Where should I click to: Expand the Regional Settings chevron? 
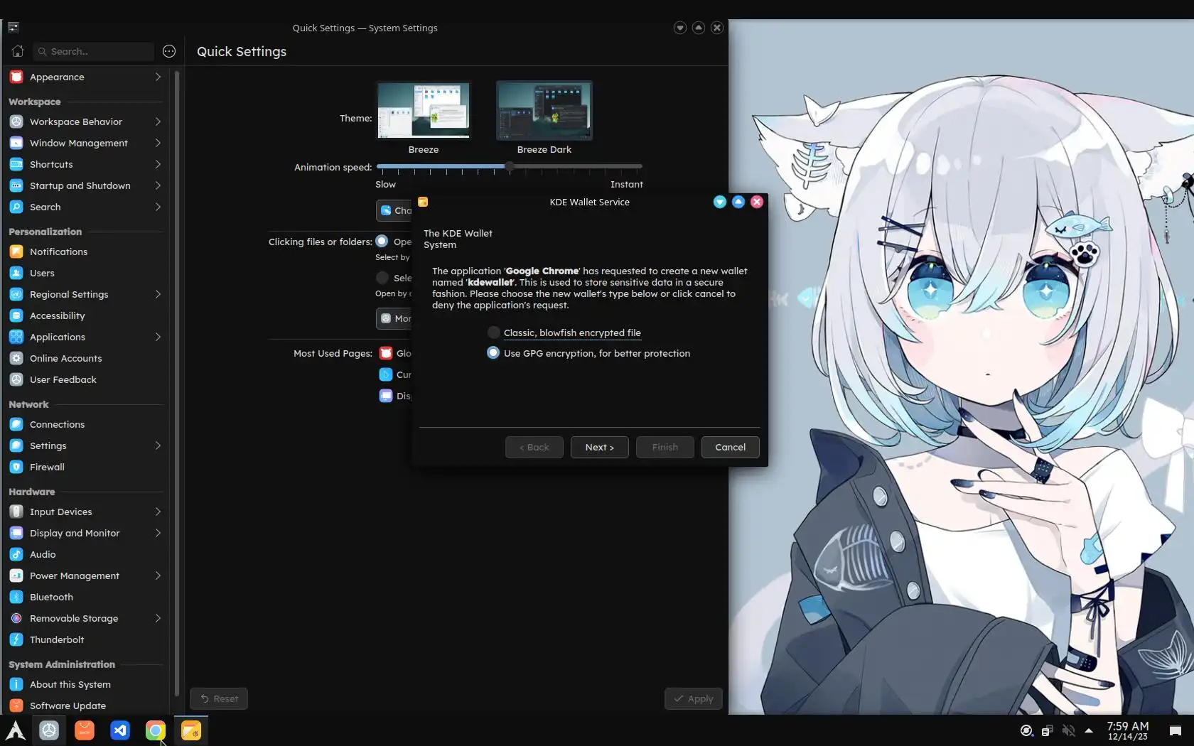tap(158, 294)
